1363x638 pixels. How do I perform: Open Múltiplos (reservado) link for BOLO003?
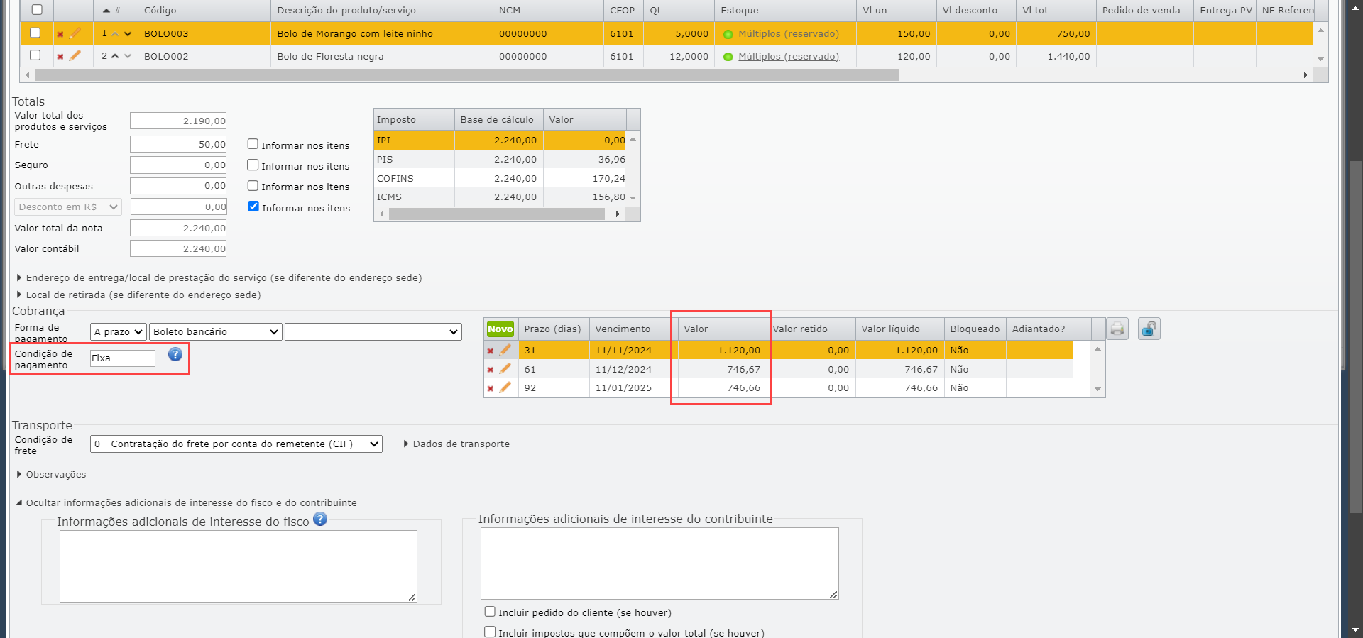788,33
